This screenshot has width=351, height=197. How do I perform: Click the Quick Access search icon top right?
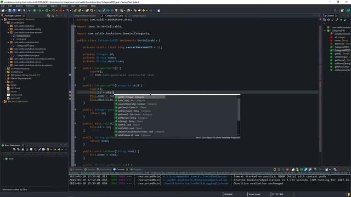tap(335, 10)
